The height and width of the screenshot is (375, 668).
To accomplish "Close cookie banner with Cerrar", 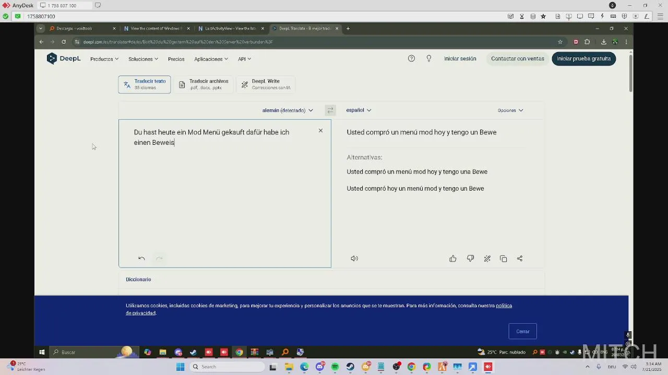I will (523, 332).
